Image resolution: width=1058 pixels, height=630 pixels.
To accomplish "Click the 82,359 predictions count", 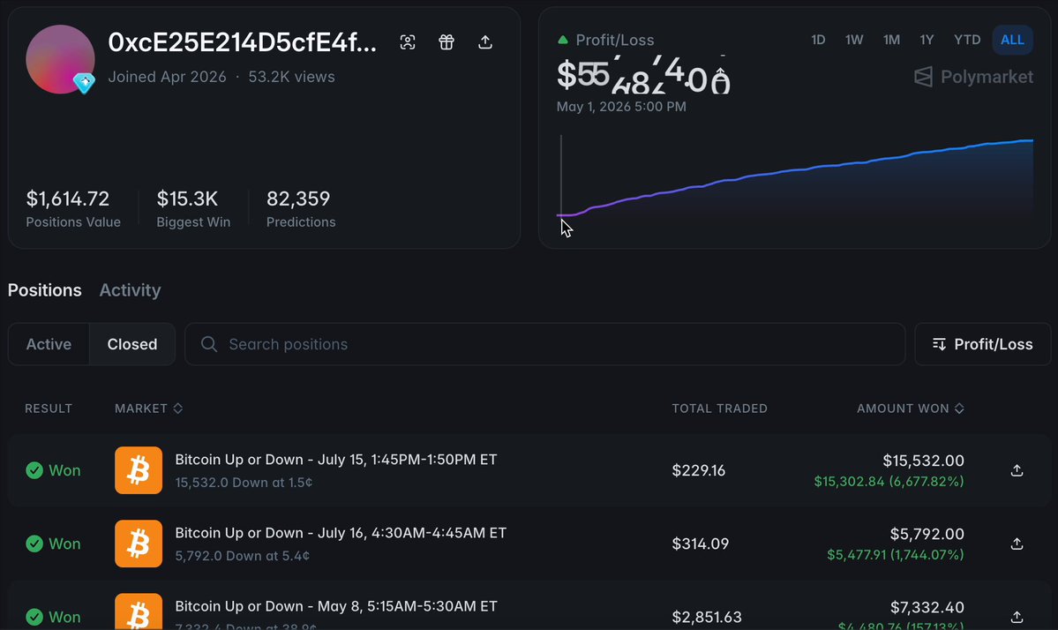I will [298, 199].
